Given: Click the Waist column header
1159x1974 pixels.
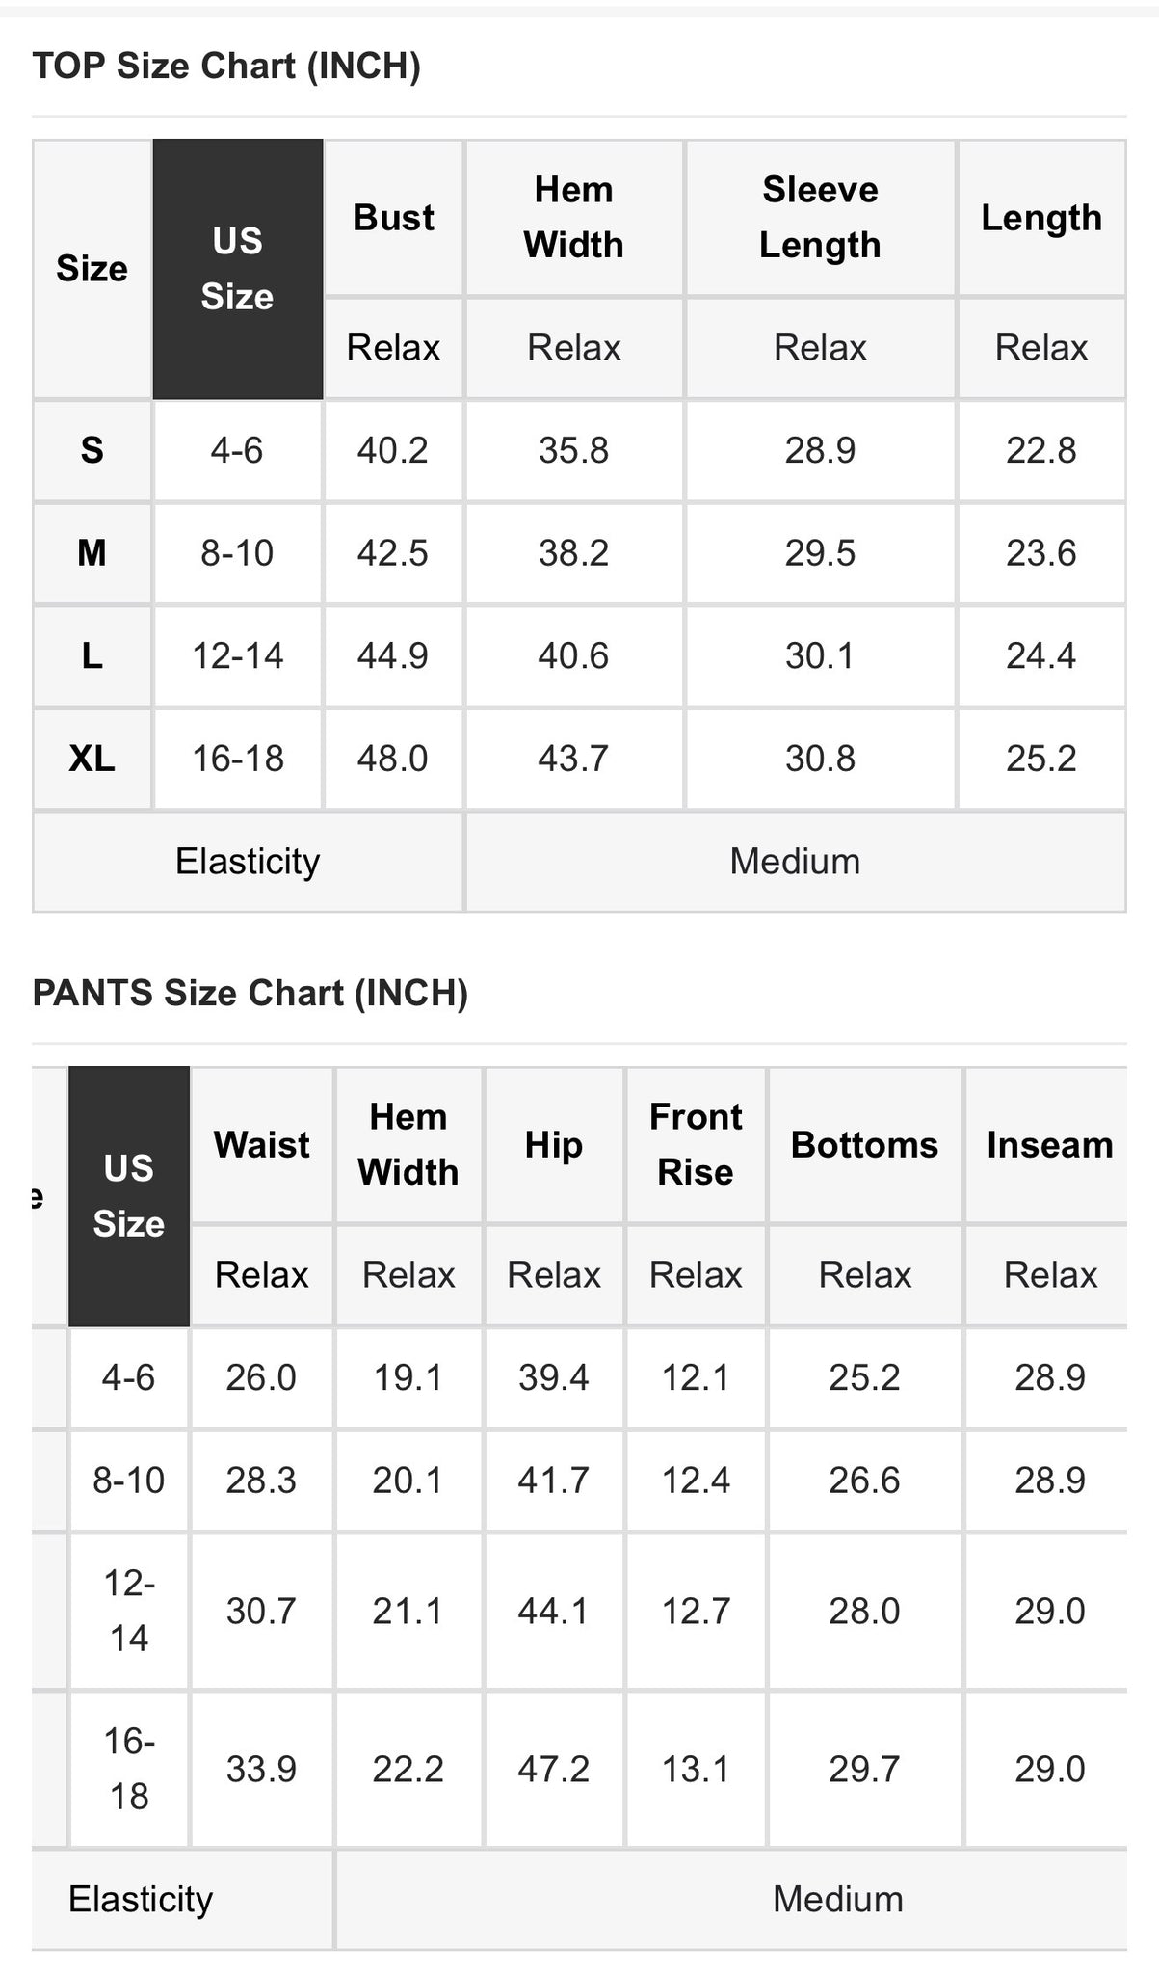Looking at the screenshot, I should point(262,1145).
